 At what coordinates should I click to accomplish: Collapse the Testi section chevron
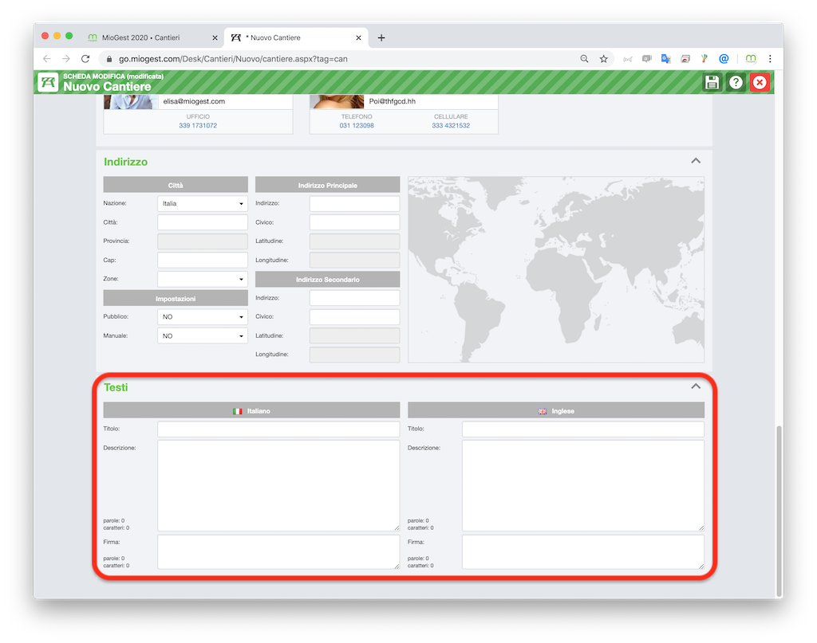pos(696,386)
